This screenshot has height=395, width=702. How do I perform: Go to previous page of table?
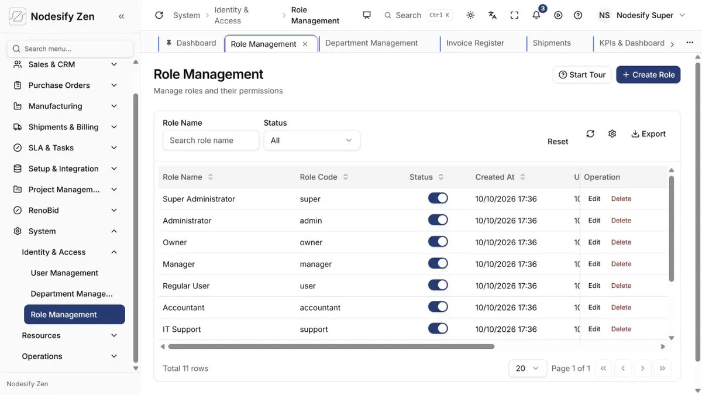(623, 368)
